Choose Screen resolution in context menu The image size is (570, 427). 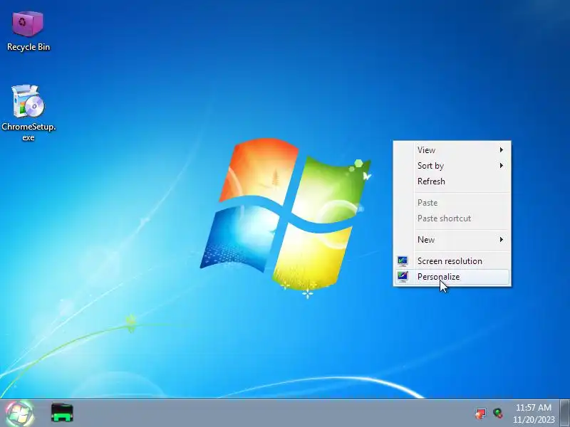452,261
